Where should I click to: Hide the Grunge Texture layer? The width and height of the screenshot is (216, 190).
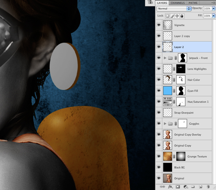tap(159, 156)
